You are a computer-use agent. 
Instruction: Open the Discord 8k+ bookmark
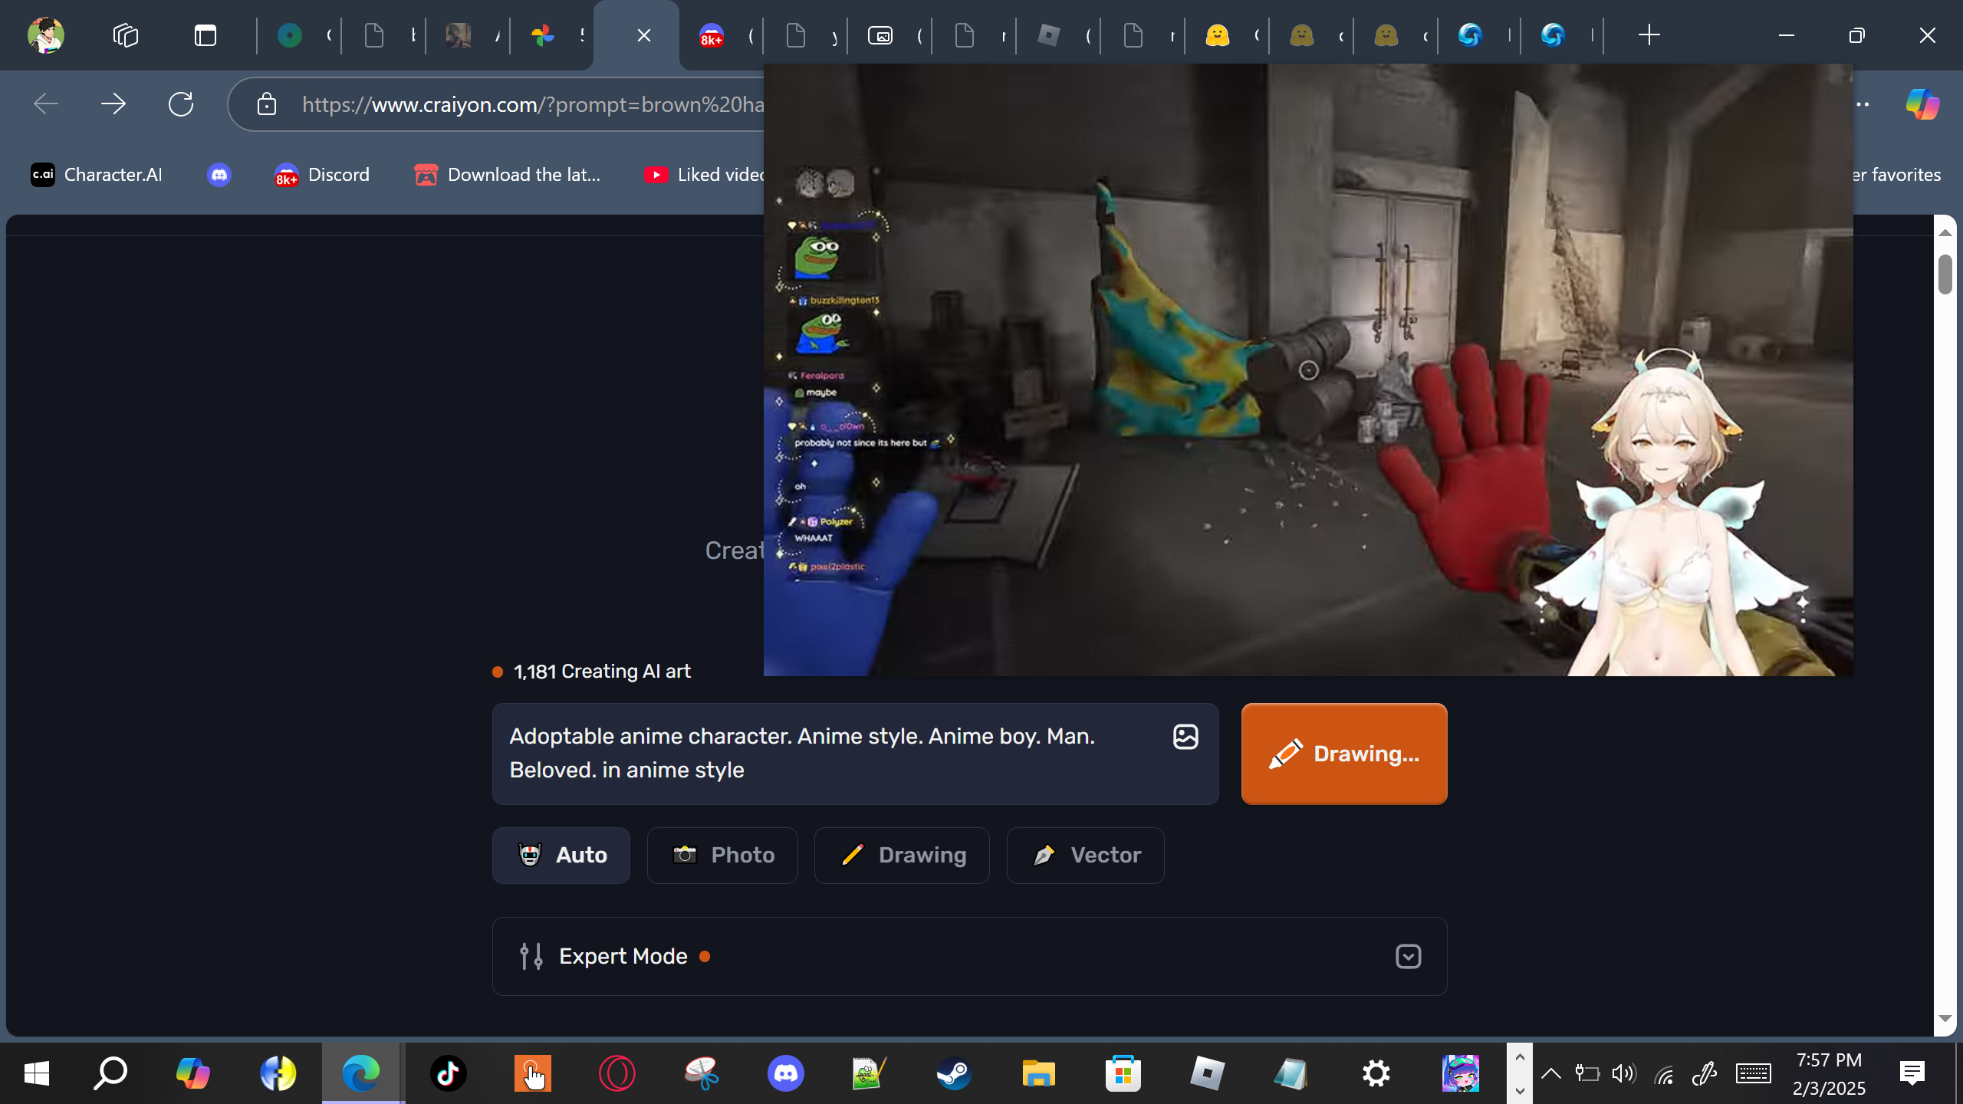click(322, 175)
